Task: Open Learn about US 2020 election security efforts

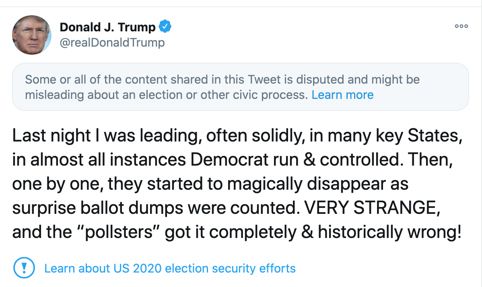Action: click(170, 268)
